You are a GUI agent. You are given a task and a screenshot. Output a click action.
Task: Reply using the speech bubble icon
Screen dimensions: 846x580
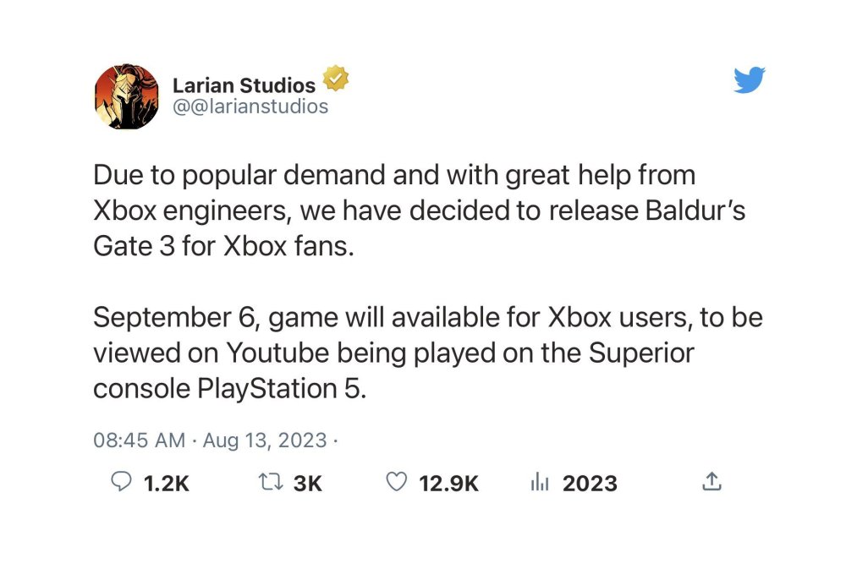pyautogui.click(x=122, y=482)
